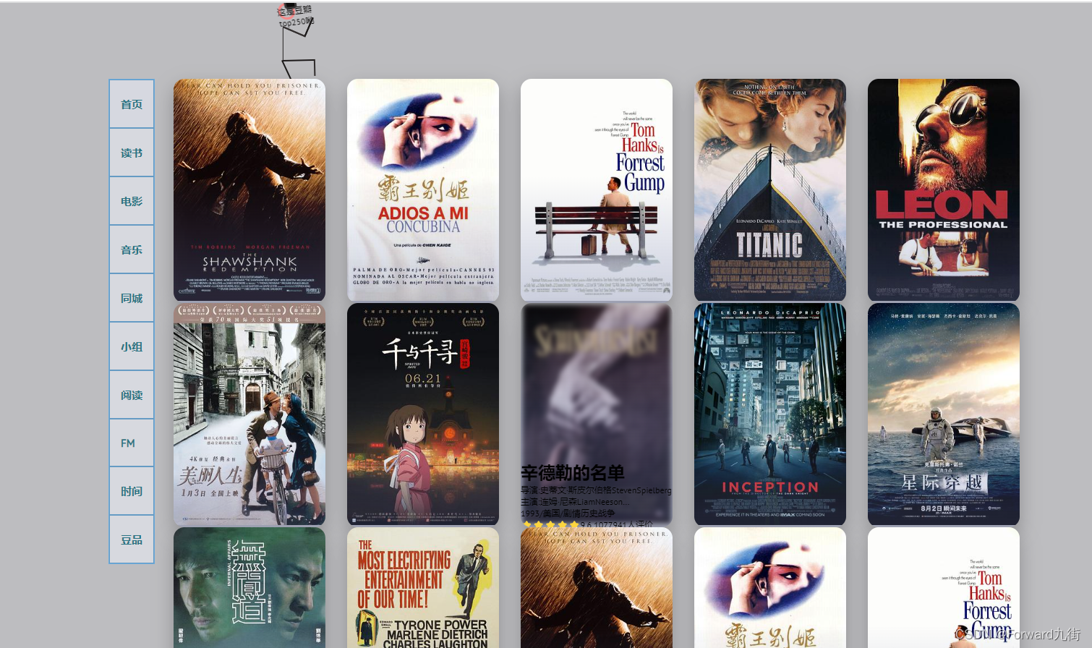Select the Forrest Gump poster in the top row

(x=597, y=189)
